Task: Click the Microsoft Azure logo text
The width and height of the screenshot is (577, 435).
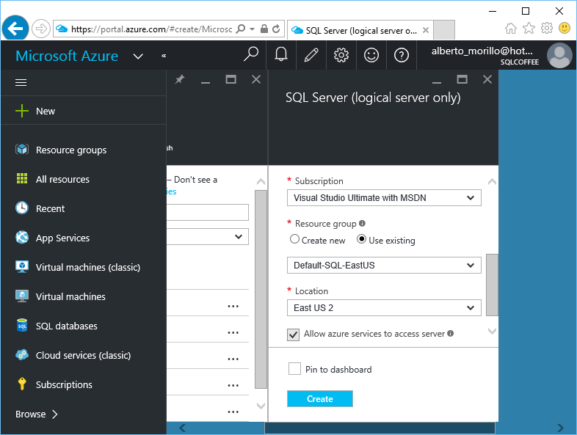Action: [x=67, y=56]
